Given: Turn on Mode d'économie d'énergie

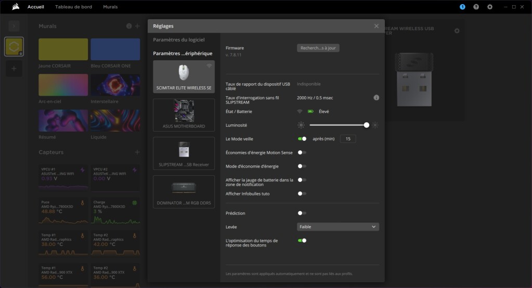Looking at the screenshot, I should coord(302,166).
